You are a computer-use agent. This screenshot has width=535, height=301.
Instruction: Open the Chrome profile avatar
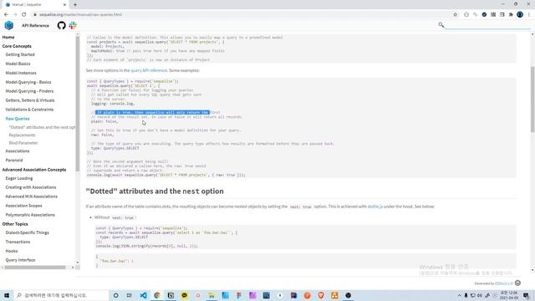(520, 14)
